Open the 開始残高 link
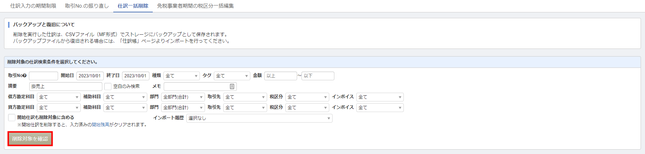Image resolution: width=645 pixels, height=154 pixels. [x=100, y=125]
